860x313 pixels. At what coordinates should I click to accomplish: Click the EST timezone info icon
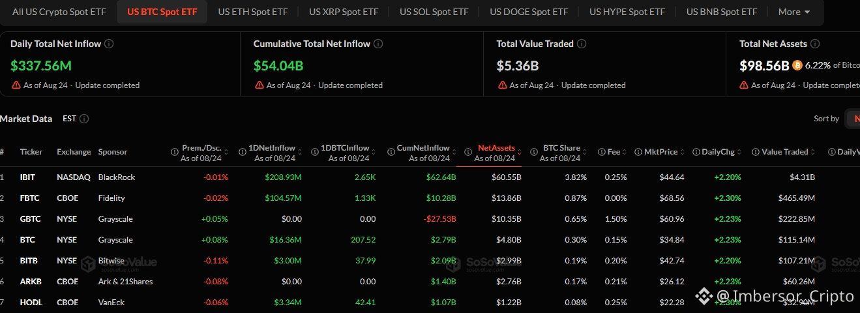point(84,119)
